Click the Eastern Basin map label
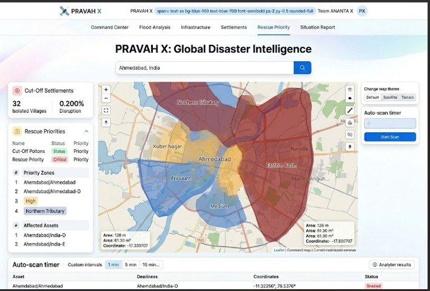The height and width of the screenshot is (291, 430). tap(281, 166)
